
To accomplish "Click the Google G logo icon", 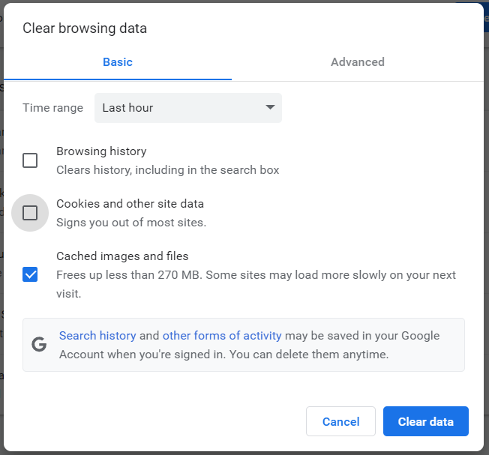I will (x=39, y=345).
